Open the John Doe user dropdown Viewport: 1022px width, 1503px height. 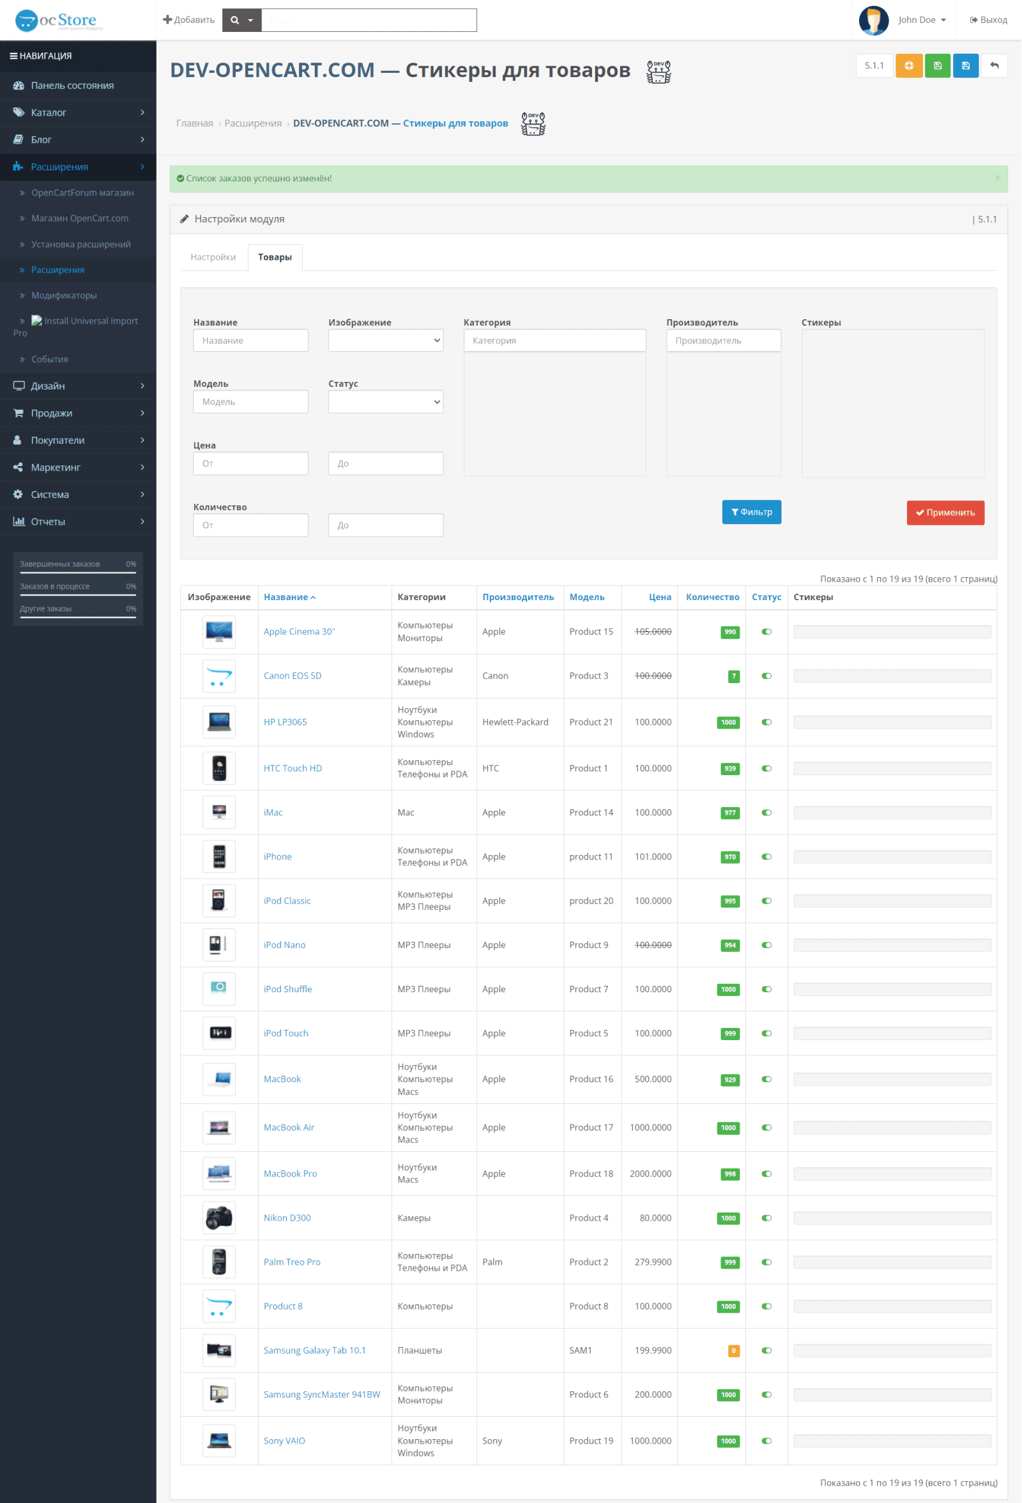click(x=922, y=20)
